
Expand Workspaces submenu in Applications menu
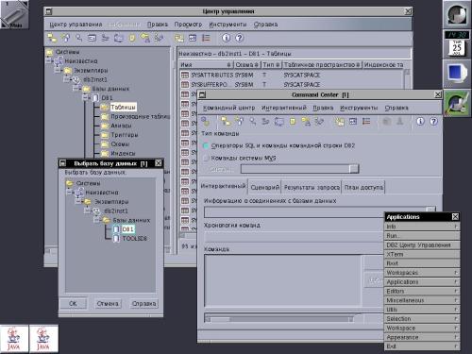(422, 273)
